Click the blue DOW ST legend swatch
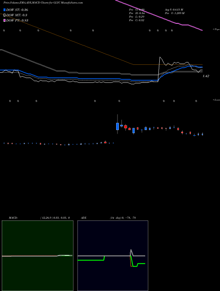 click(x=4, y=10)
